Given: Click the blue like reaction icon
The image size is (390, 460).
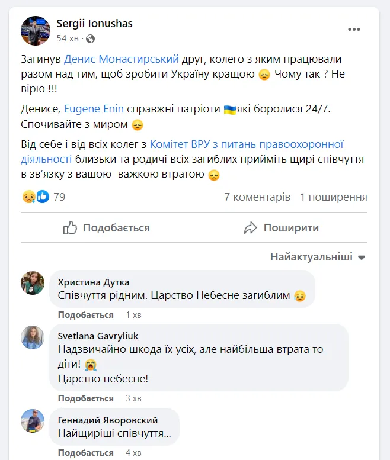Looking at the screenshot, I should click(42, 197).
